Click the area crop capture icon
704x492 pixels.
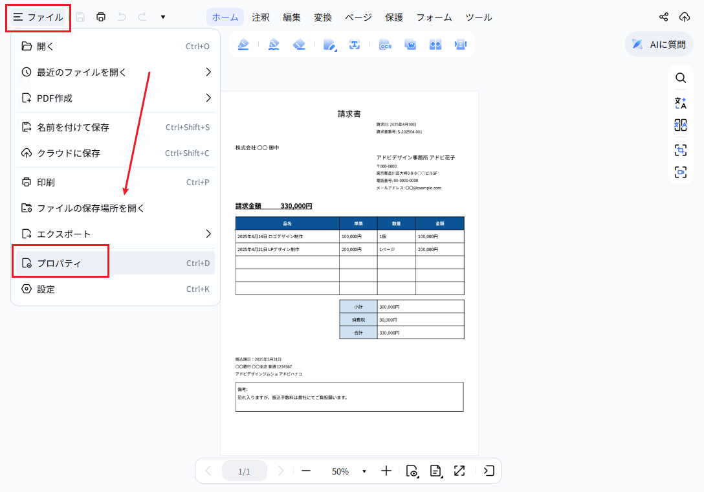pyautogui.click(x=681, y=150)
